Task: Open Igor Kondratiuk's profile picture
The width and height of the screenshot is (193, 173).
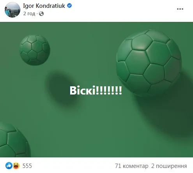Action: 12,10
